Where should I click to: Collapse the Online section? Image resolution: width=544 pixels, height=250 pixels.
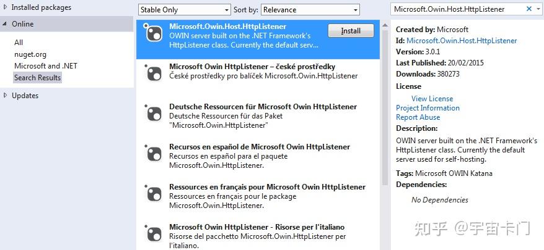coord(6,23)
